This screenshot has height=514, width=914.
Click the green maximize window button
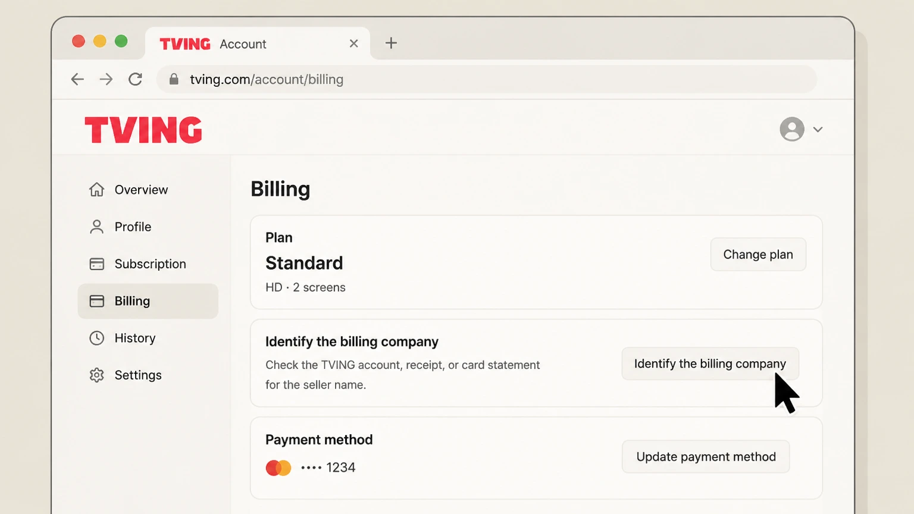click(121, 41)
